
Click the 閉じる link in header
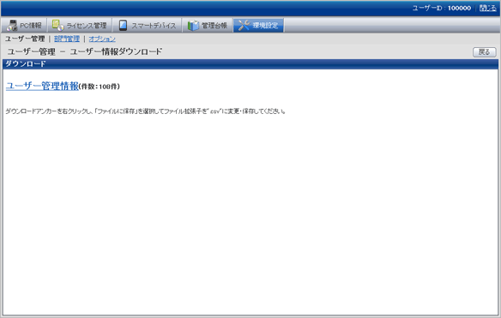[x=488, y=8]
